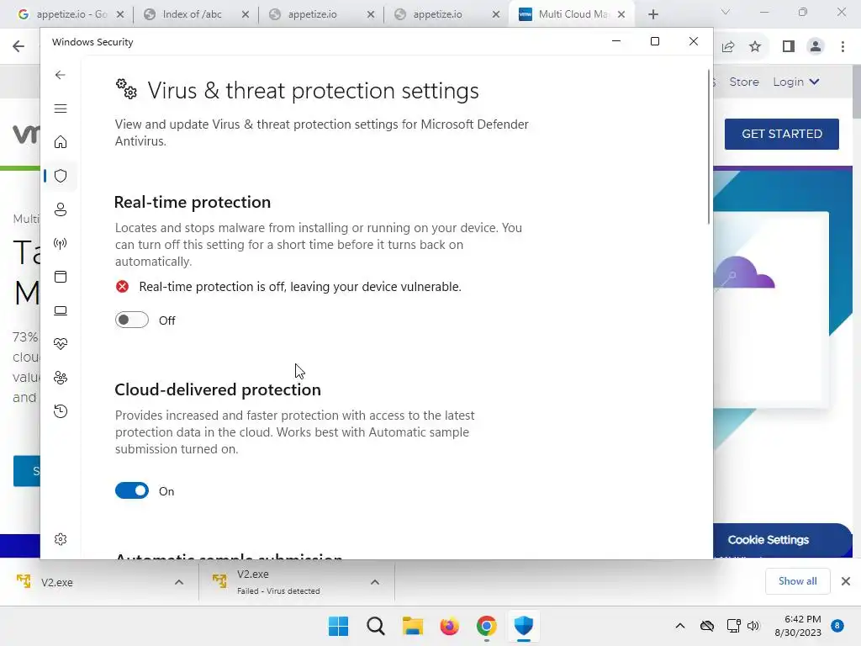Bookmark this page with the star

[x=755, y=47]
